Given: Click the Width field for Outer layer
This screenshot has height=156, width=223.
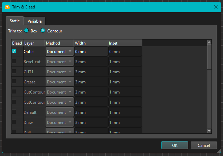Looking at the screenshot, I should coord(90,51).
